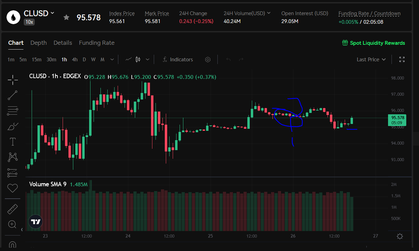This screenshot has height=251, width=419.
Task: Click the 98.000 price axis label
Action: [x=397, y=78]
